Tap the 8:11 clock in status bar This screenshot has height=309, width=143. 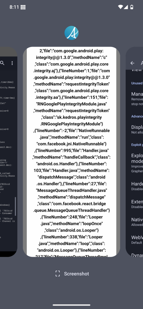pyautogui.click(x=14, y=7)
